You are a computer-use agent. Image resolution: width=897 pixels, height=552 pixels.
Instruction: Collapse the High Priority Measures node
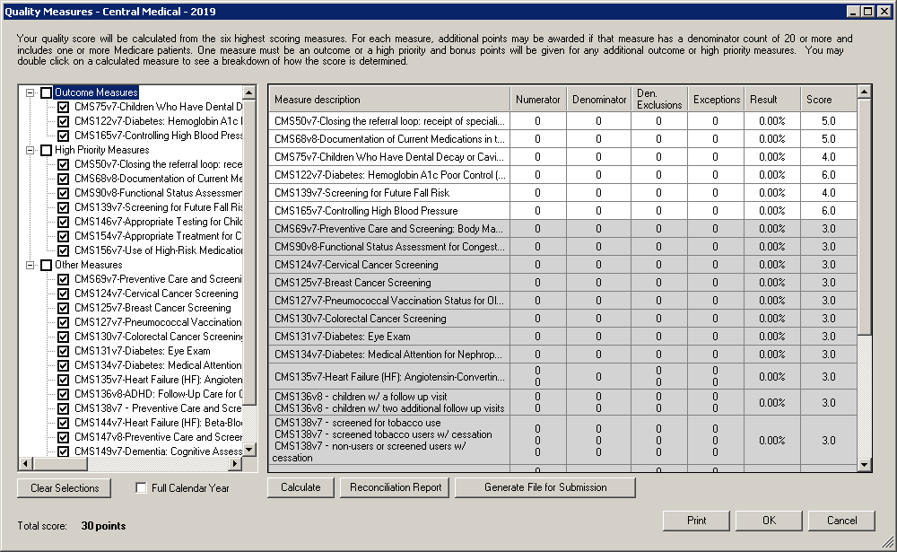(x=30, y=150)
